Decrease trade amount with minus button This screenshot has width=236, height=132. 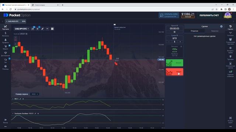pos(169,42)
